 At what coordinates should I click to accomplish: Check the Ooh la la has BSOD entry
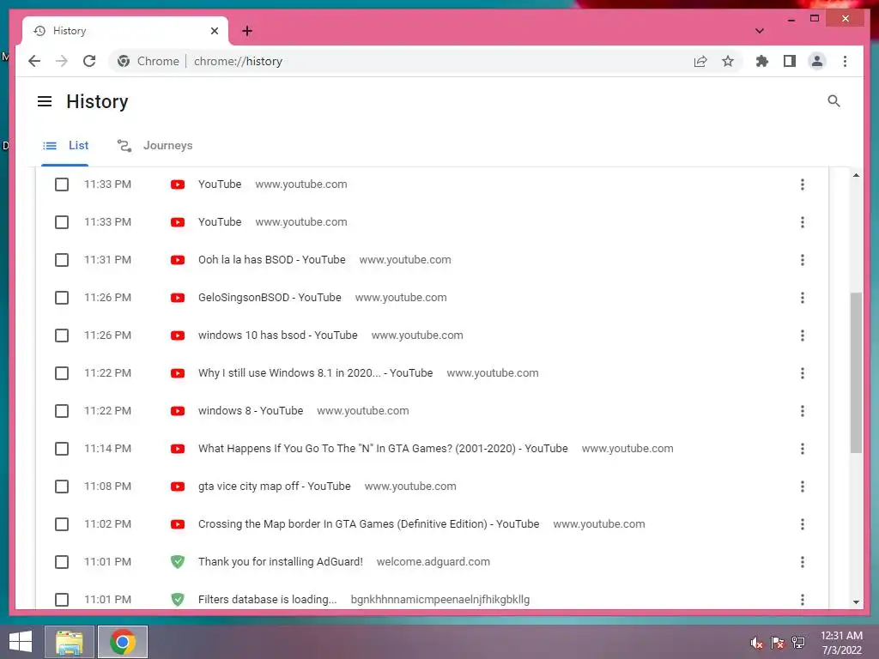tap(62, 260)
